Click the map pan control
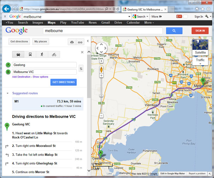 pyautogui.click(x=101, y=48)
